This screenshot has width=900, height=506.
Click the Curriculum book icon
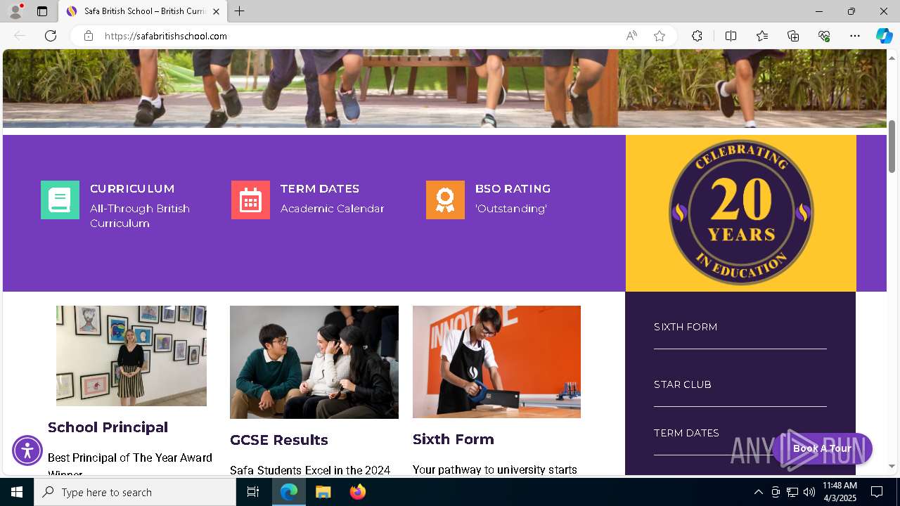pos(60,200)
